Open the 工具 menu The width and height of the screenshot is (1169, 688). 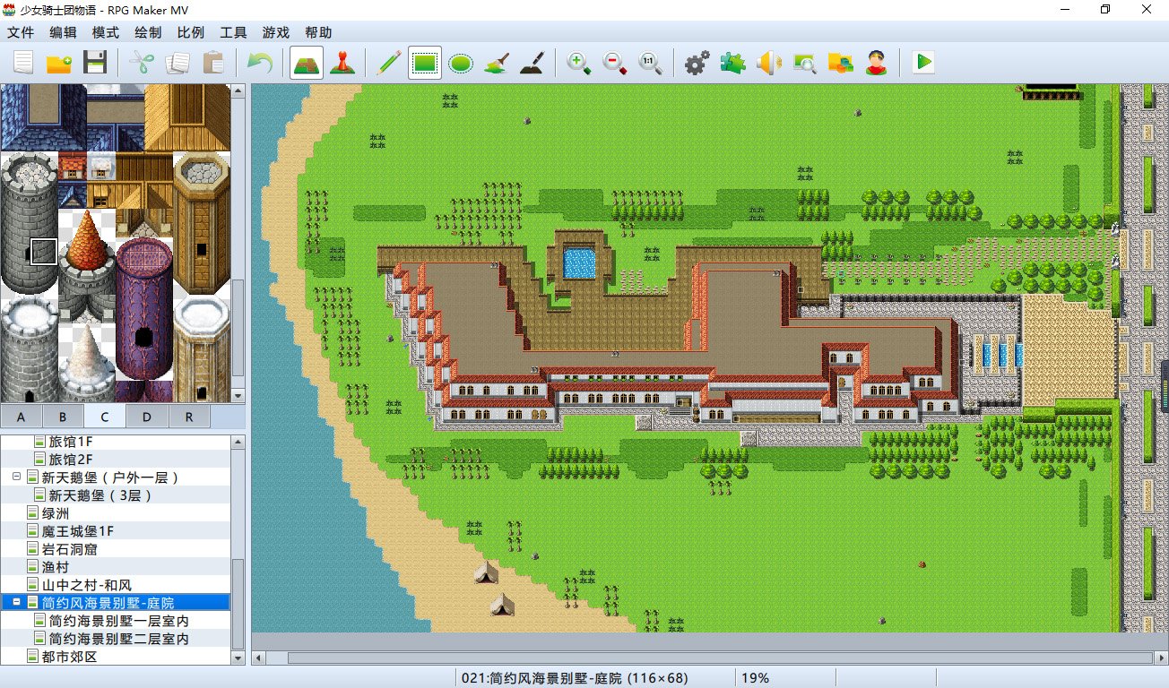(233, 32)
